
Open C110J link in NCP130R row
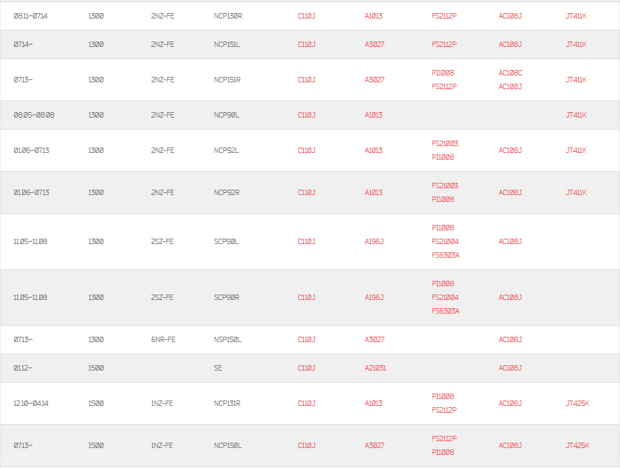tap(306, 16)
